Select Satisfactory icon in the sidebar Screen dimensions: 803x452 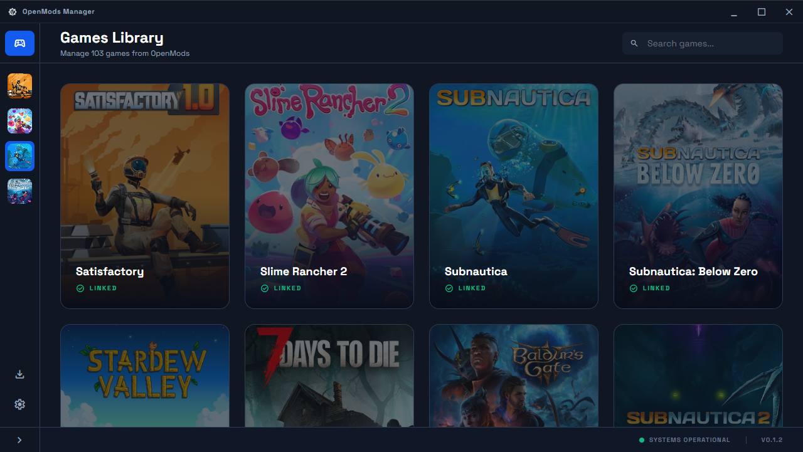point(19,86)
